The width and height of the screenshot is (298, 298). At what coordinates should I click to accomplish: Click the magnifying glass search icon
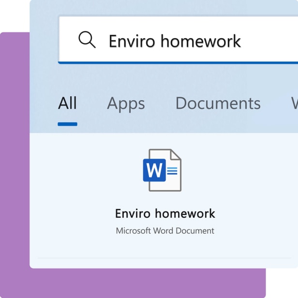pyautogui.click(x=87, y=40)
